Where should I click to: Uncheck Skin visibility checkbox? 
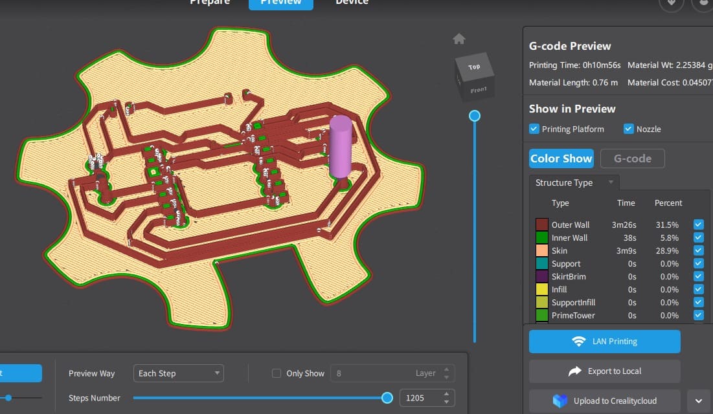click(x=699, y=250)
